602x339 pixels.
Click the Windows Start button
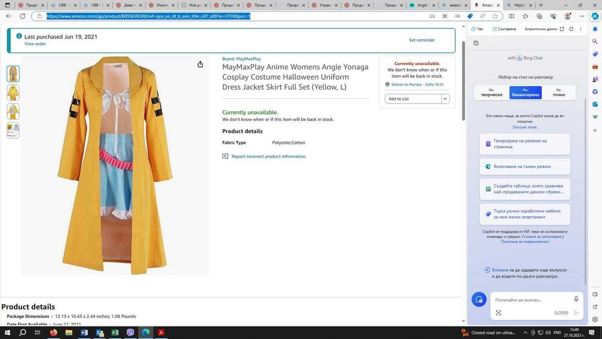(x=7, y=332)
